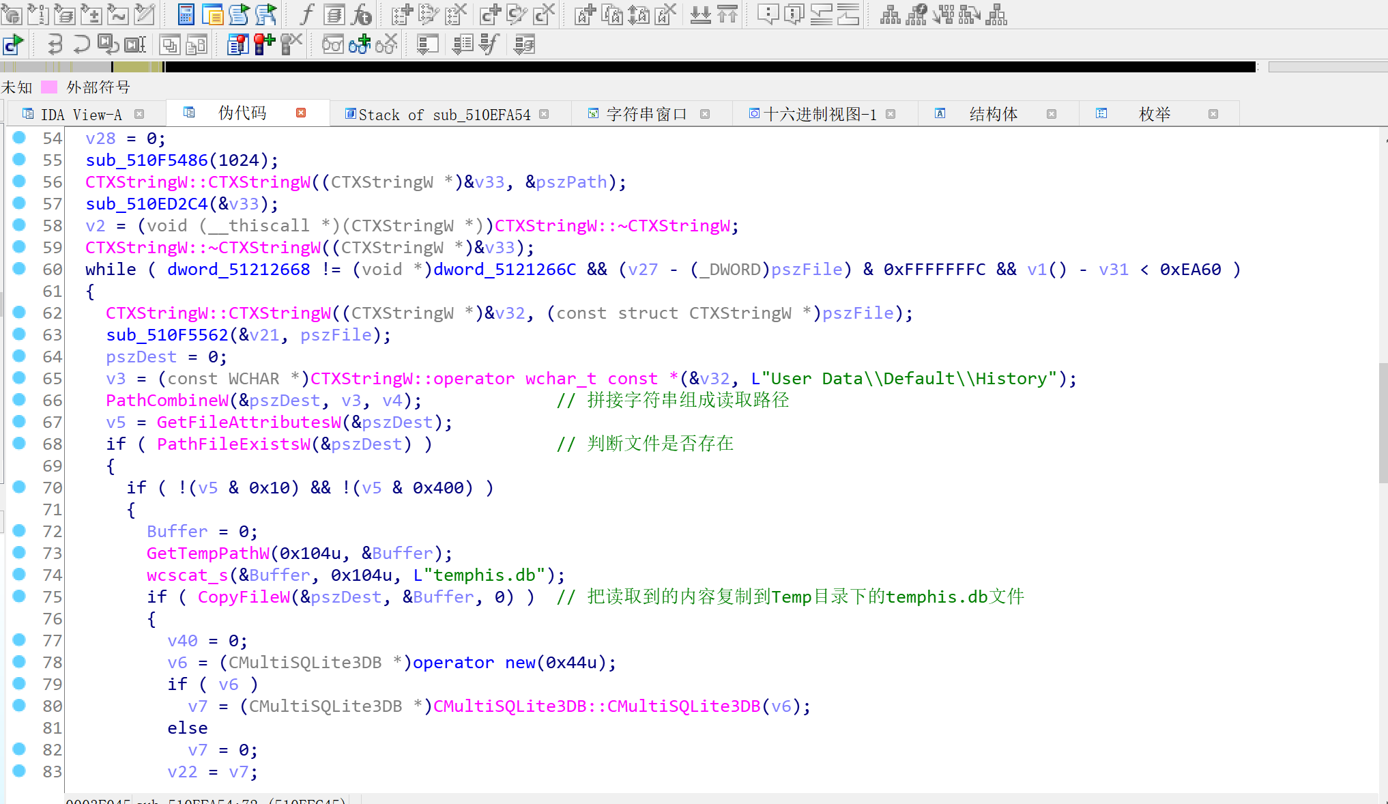Open the calculator tool in the toolbar

pos(186,14)
